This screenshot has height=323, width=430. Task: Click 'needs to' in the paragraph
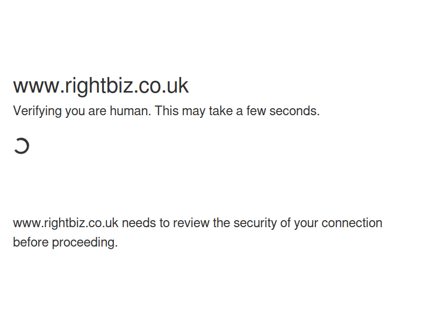point(145,223)
